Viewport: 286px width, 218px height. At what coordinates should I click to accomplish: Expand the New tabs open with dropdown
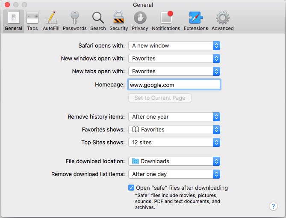(x=174, y=71)
